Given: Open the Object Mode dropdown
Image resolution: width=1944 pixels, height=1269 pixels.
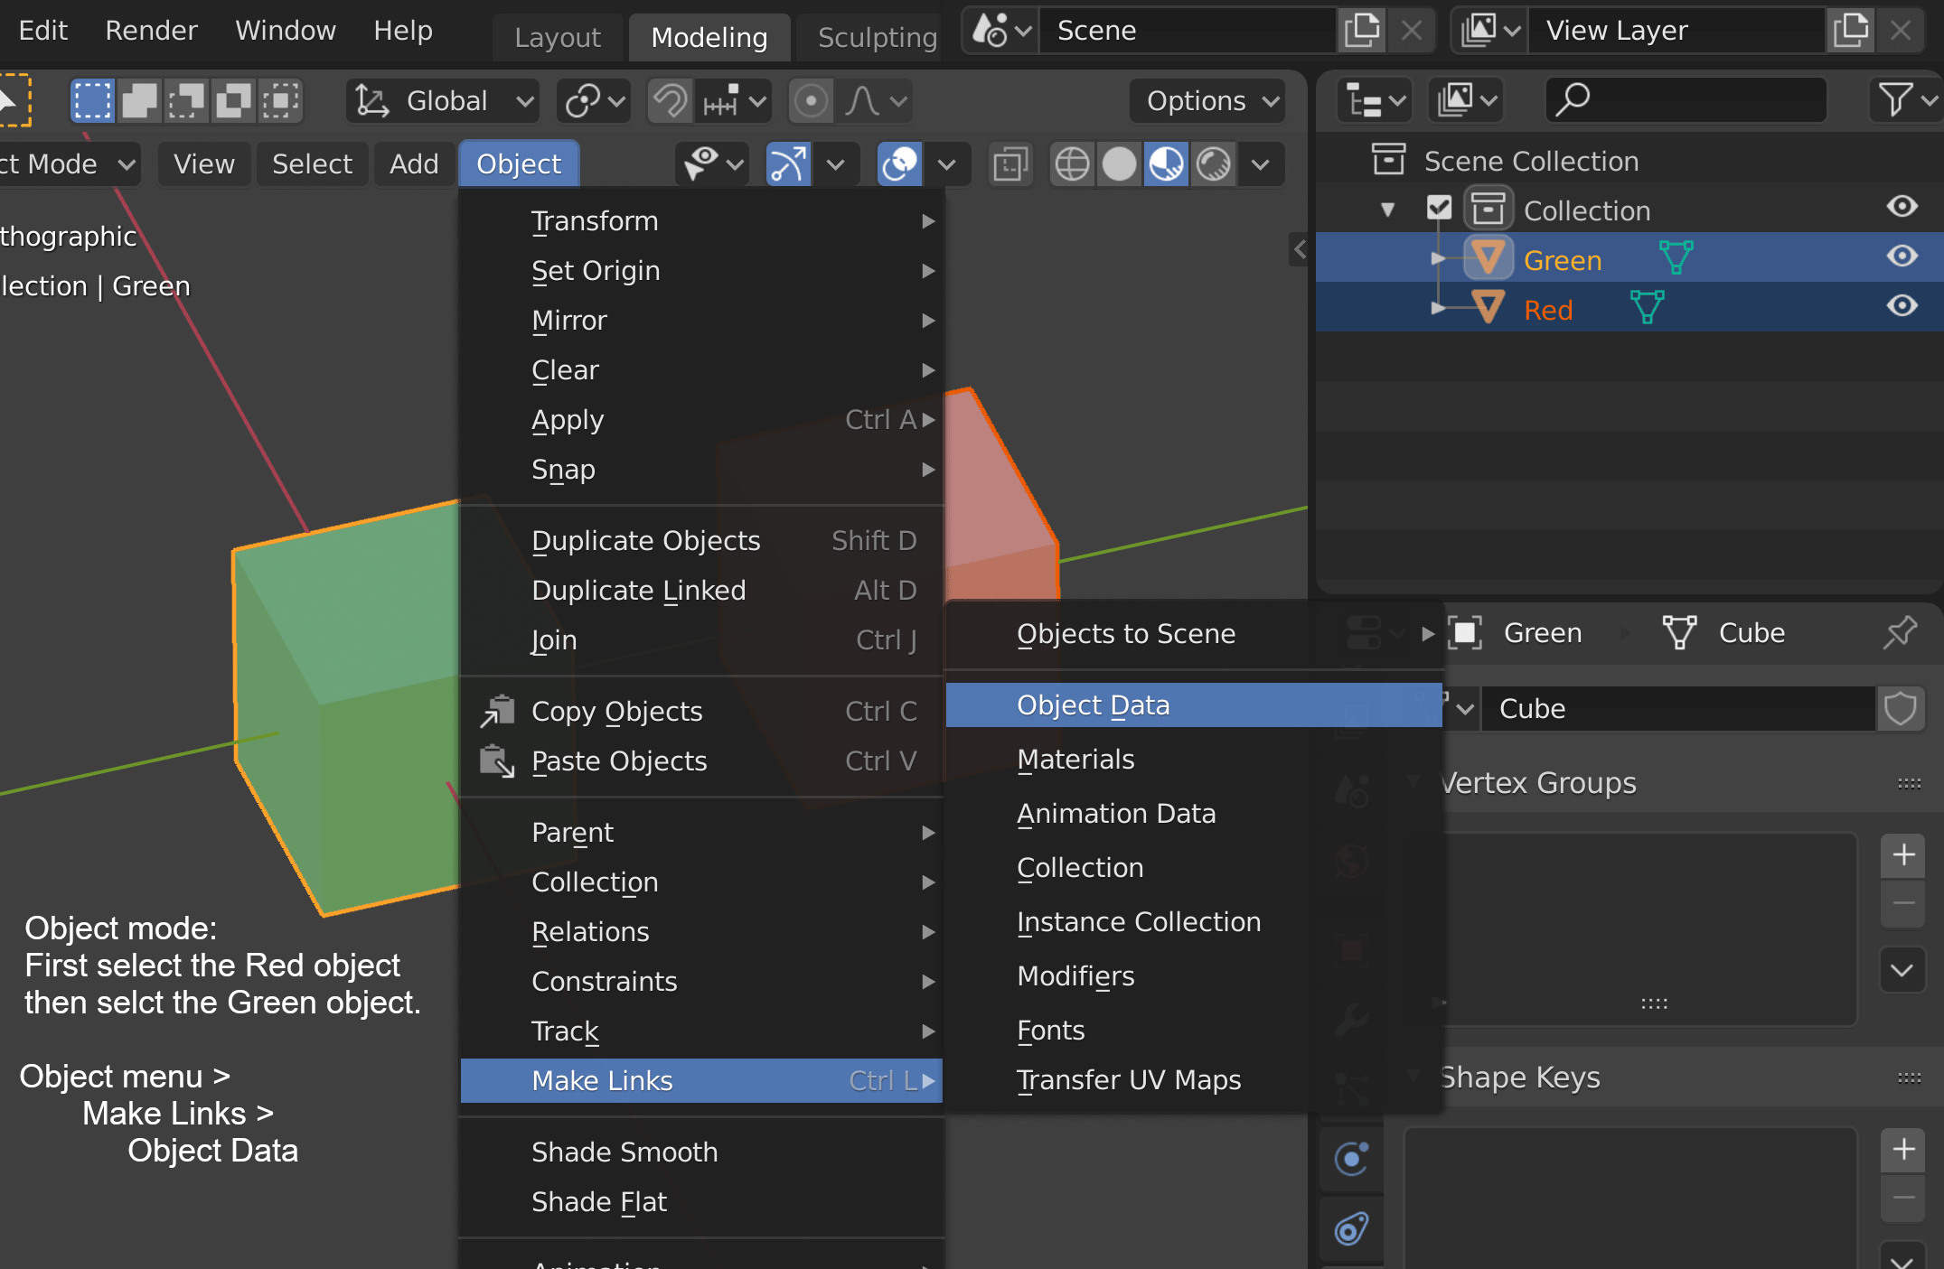Looking at the screenshot, I should pos(68,163).
